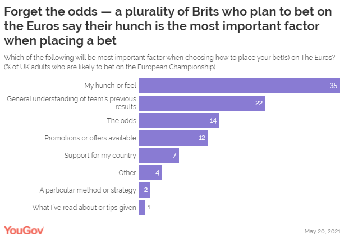The height and width of the screenshot is (244, 349).
Task: Click the 'Other' bar in chart
Action: (150, 172)
